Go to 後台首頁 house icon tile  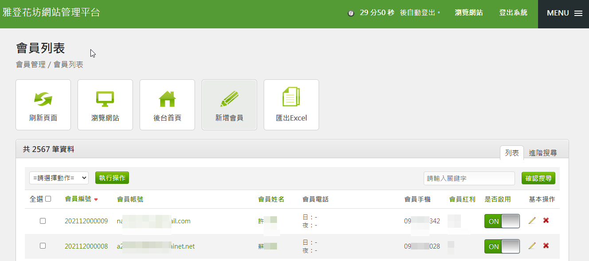point(167,105)
